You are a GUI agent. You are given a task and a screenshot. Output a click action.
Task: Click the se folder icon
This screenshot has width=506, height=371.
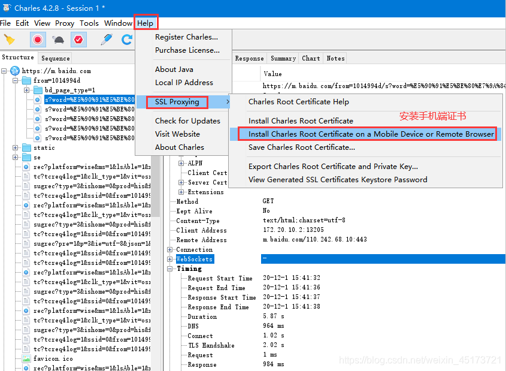pos(26,157)
